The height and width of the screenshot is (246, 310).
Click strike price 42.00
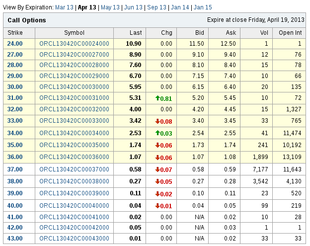click(15, 228)
